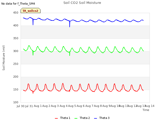Click the 150 y-axis tick label
Image resolution: width=165 pixels, height=123 pixels.
click(x=16, y=90)
